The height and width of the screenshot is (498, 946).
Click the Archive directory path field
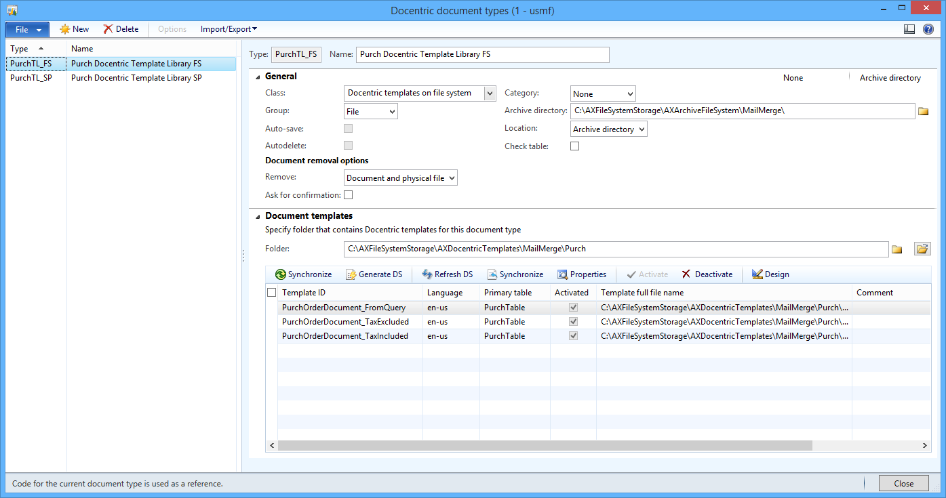point(743,111)
